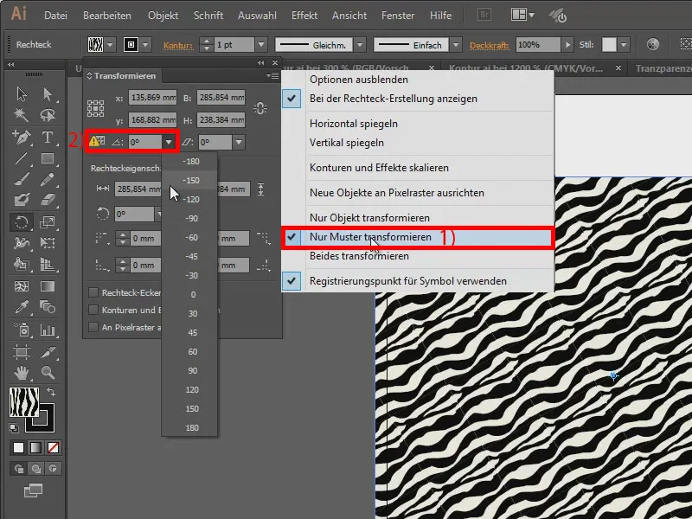Click the Kontur link in control bar
Screen dimensions: 692x519
178,45
